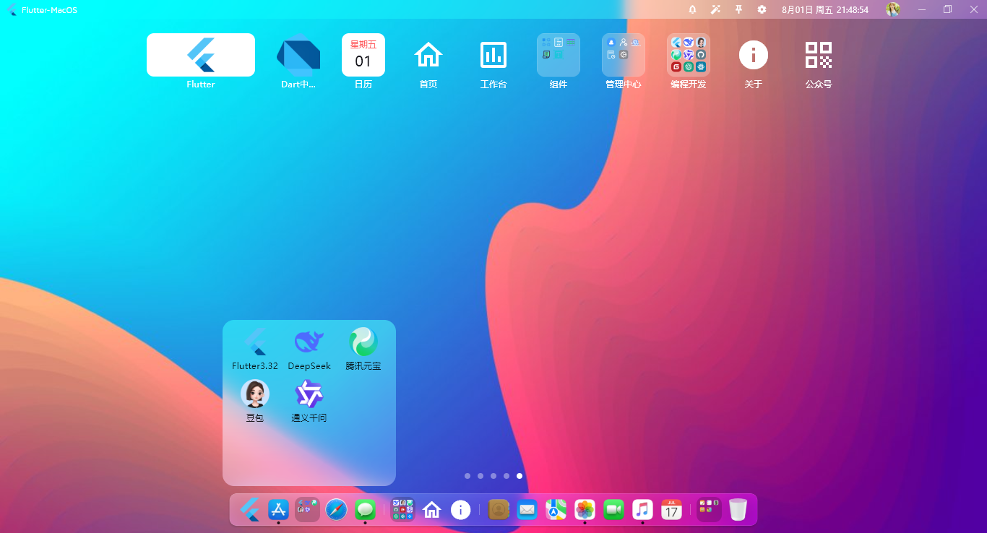Toggle notifications with the bell icon
This screenshot has width=987, height=533.
point(691,9)
